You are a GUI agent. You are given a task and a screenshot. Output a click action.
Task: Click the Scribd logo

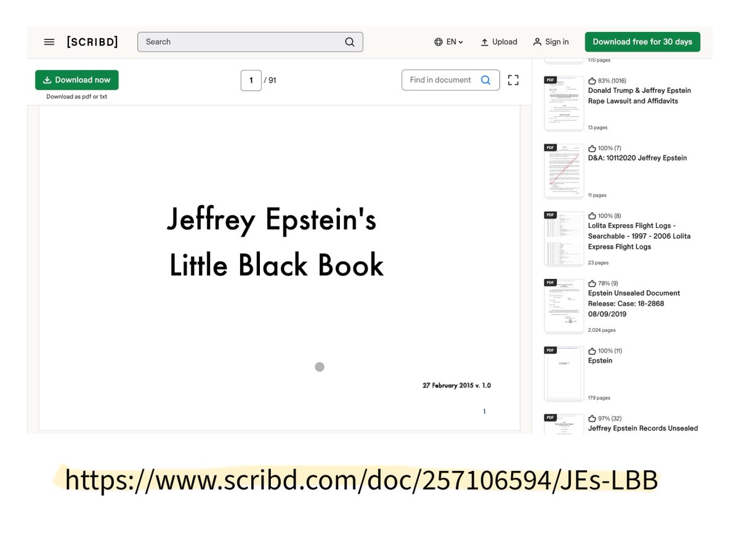92,42
